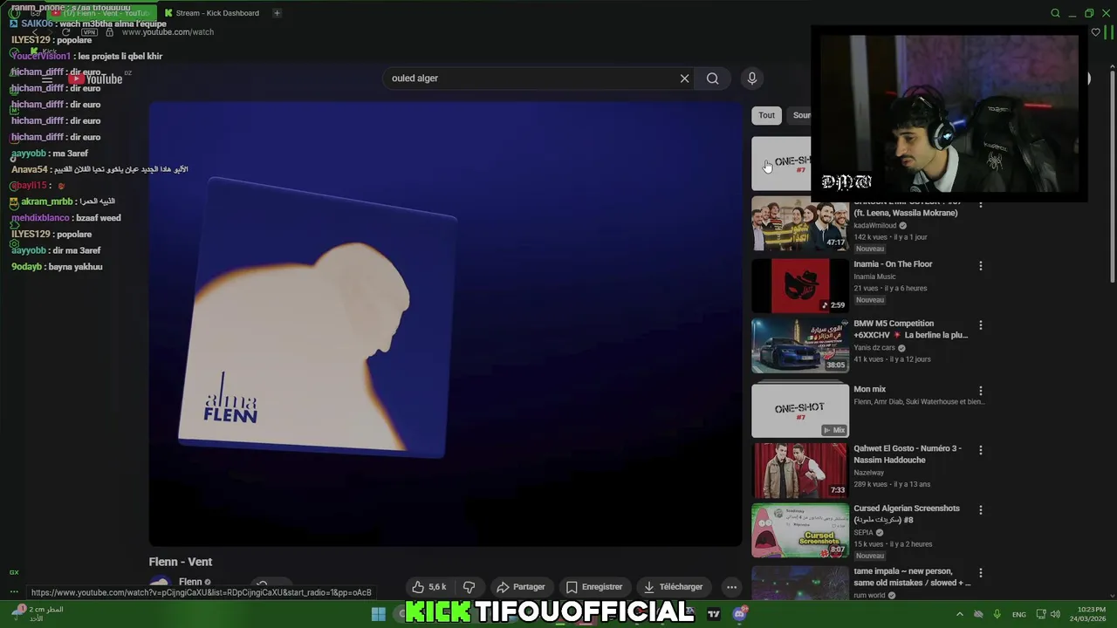1117x628 pixels.
Task: Open the Cursed Algerian Screenshots thumbnail
Action: coord(800,530)
